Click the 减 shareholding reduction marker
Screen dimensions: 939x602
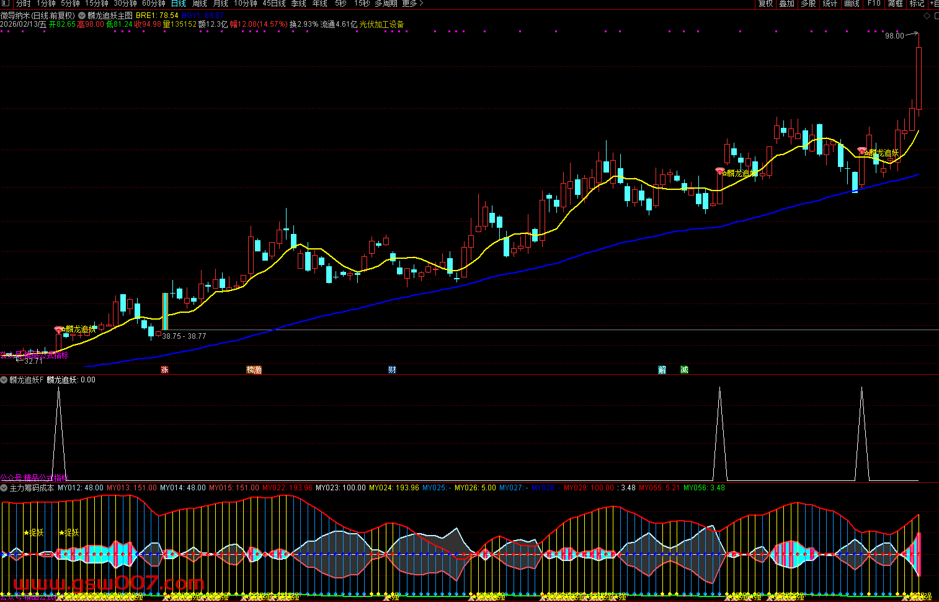pos(684,370)
